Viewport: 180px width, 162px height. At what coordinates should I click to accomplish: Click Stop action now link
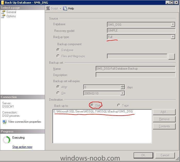coord(22,147)
